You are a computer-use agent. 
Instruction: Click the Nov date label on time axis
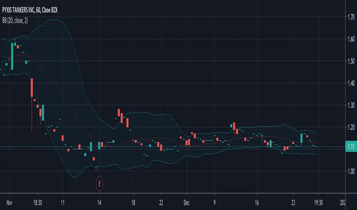point(9,202)
